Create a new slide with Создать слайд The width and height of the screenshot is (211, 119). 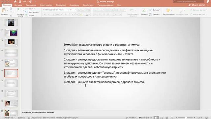coord(20,12)
